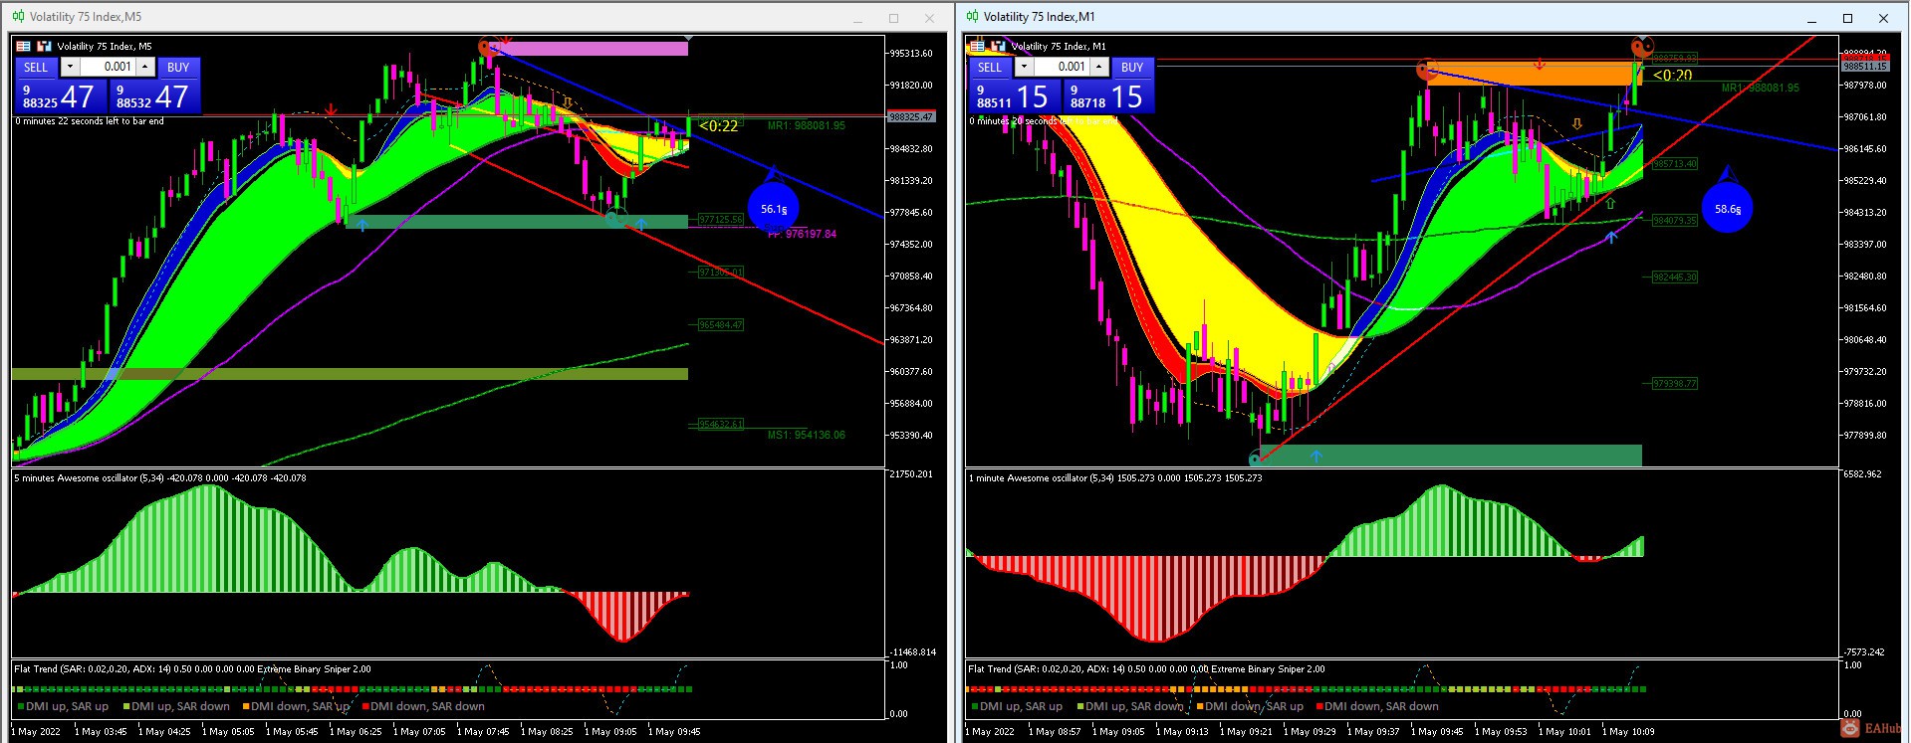Click the lot volume field in M5 chart
1911x743 pixels.
pyautogui.click(x=108, y=67)
